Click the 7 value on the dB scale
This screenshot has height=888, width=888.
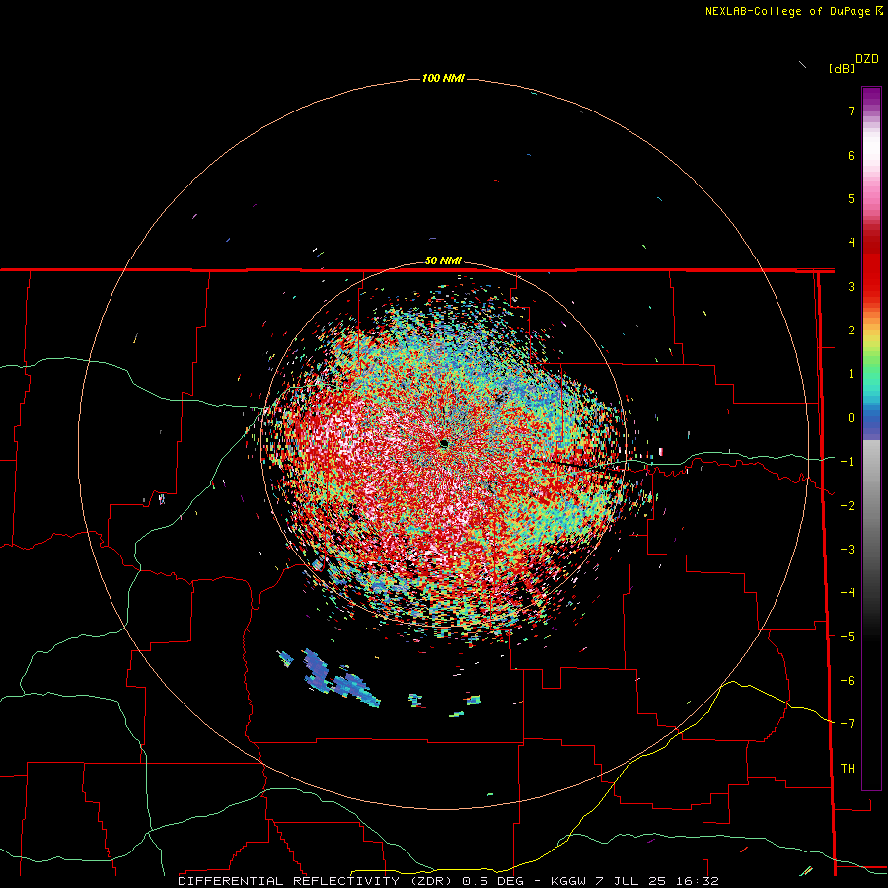click(x=851, y=111)
